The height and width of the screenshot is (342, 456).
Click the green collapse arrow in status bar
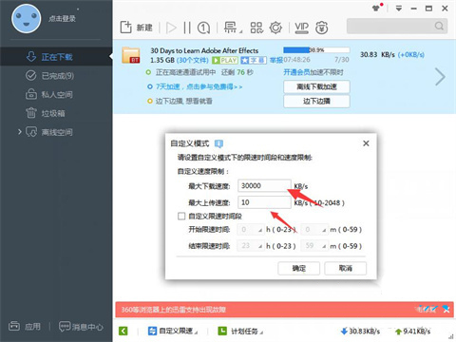point(123,332)
